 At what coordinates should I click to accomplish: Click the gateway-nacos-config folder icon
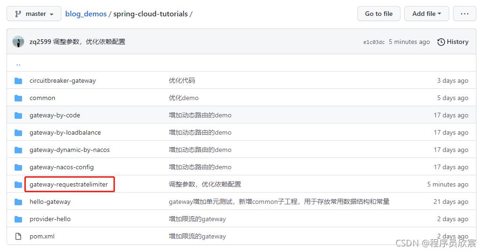pyautogui.click(x=18, y=167)
